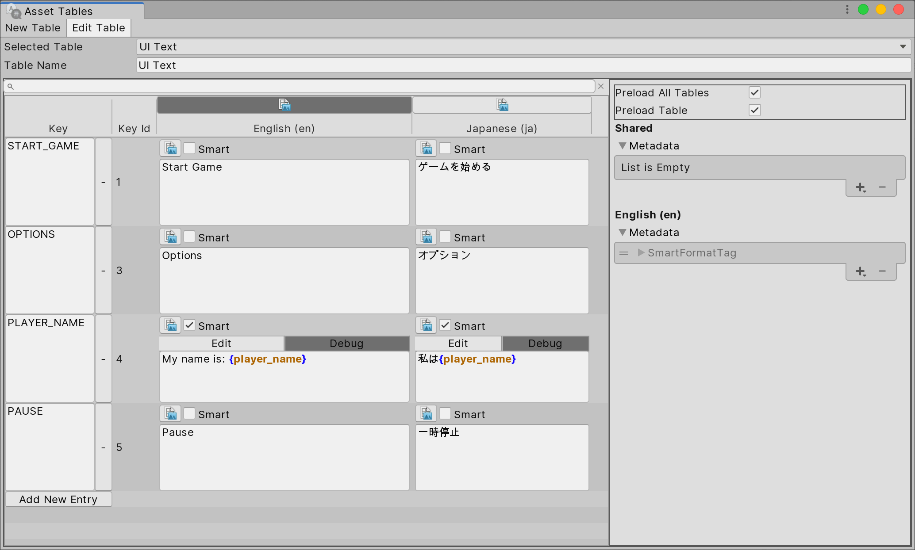This screenshot has width=915, height=550.
Task: Expand the SmartFormatTag metadata entry
Action: pyautogui.click(x=640, y=252)
